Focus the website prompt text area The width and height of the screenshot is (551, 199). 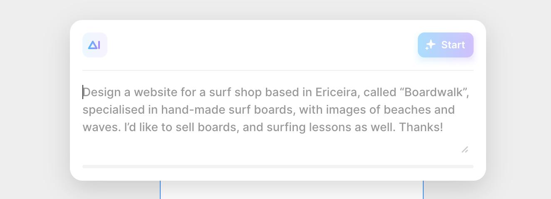point(275,110)
